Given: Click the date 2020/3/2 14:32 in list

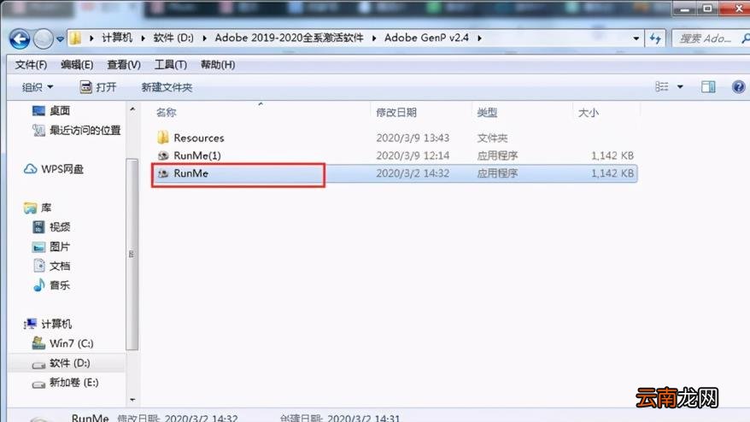Looking at the screenshot, I should pyautogui.click(x=413, y=173).
